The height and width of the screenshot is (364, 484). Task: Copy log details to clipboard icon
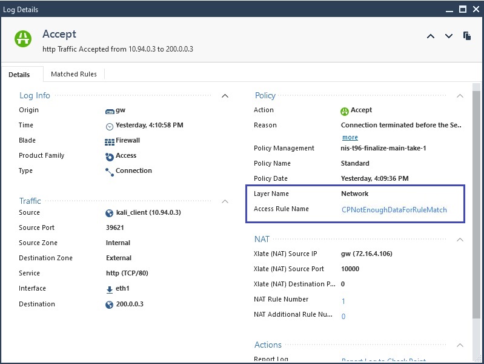(467, 36)
